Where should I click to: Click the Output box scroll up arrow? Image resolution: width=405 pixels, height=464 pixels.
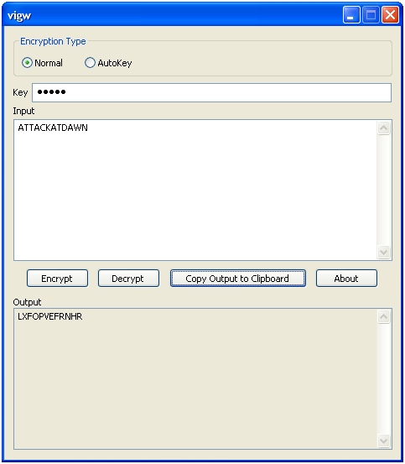[384, 316]
